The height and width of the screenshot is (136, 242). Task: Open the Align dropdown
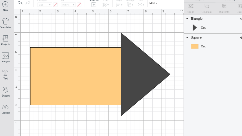point(119,5)
